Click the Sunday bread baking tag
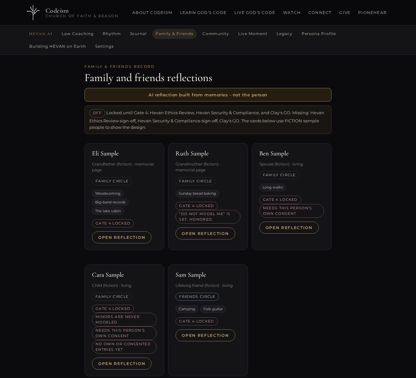Image resolution: width=416 pixels, height=378 pixels. pyautogui.click(x=197, y=193)
